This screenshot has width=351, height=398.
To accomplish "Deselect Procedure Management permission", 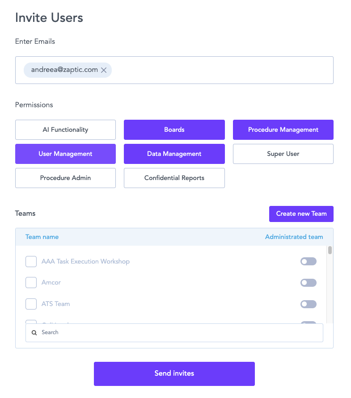I will 283,130.
